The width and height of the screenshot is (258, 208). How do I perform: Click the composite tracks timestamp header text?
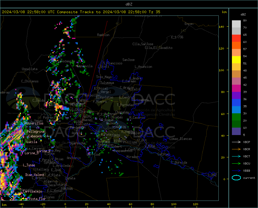pos(81,12)
